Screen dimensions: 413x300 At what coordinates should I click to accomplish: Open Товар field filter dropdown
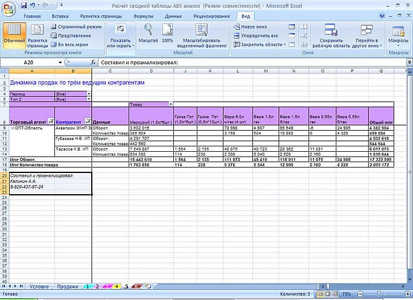tap(171, 105)
